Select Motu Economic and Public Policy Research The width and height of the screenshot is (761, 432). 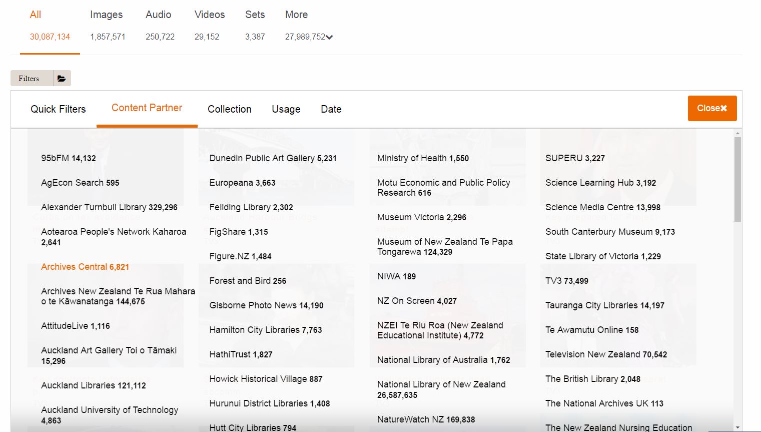[x=444, y=188]
